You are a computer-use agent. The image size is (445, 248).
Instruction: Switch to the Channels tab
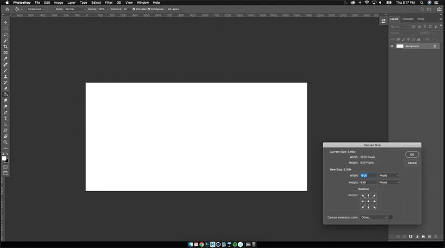tap(408, 19)
